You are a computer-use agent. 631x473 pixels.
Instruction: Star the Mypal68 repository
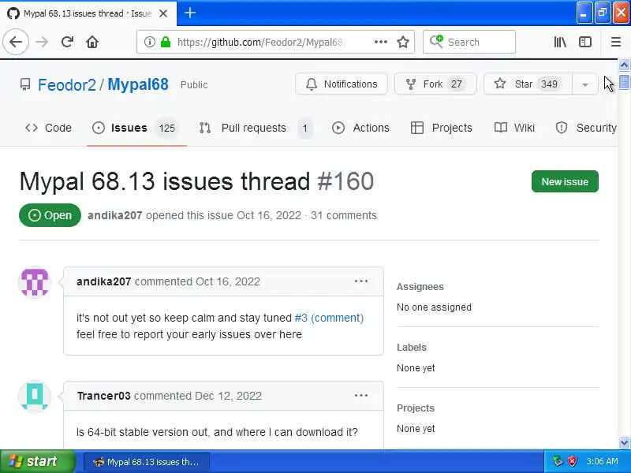pos(528,84)
